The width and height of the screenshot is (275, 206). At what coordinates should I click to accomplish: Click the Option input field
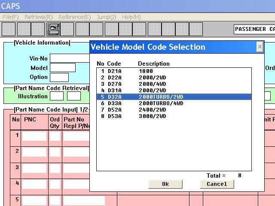coord(59,77)
